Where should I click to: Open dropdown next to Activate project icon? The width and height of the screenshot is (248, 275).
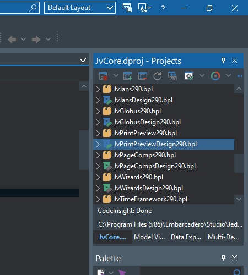tap(116, 75)
